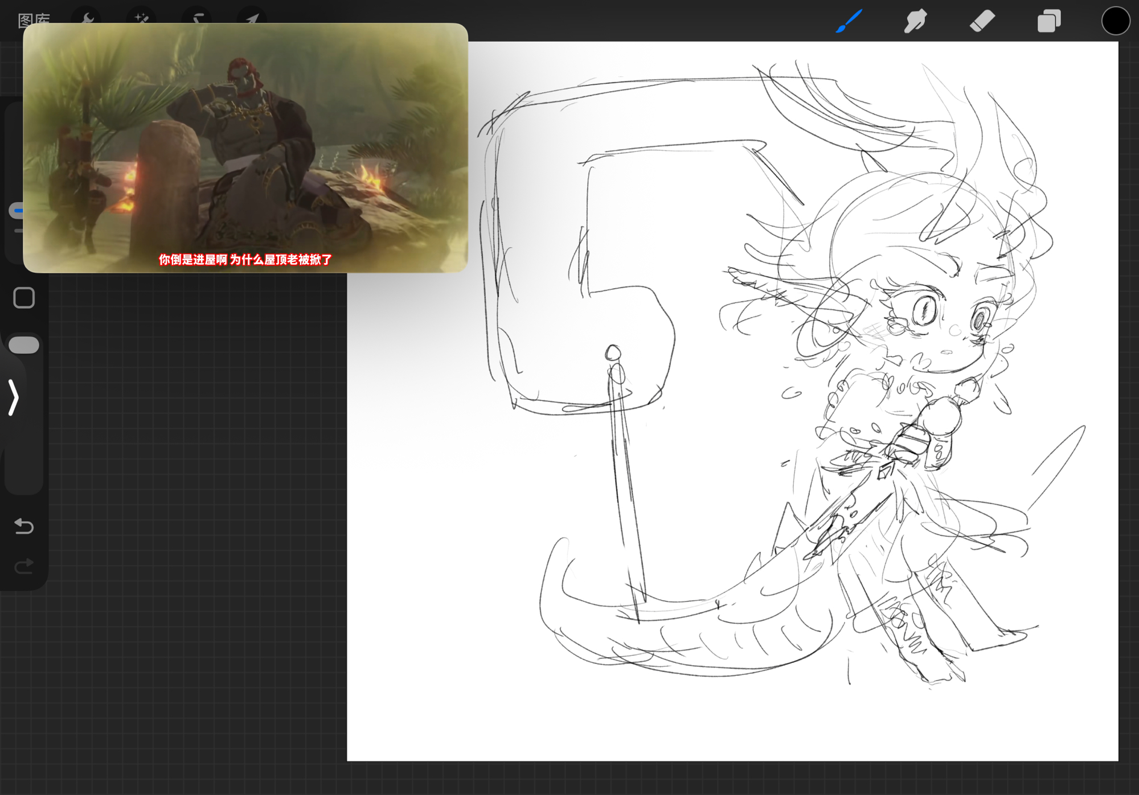
Task: Open the active color picker circle
Action: click(1115, 22)
